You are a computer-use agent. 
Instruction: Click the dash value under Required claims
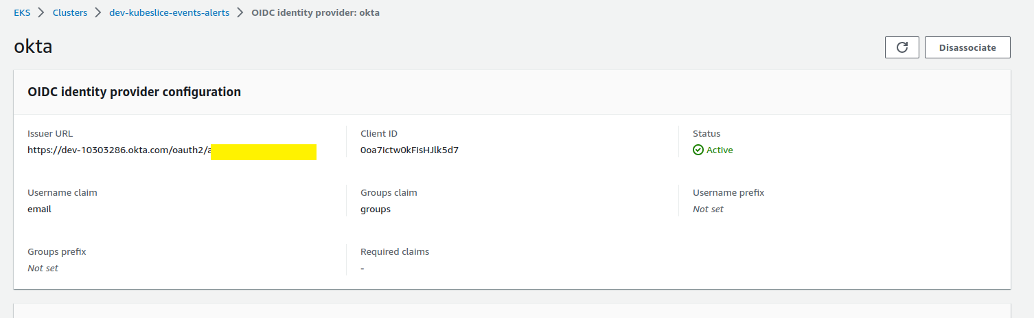362,268
